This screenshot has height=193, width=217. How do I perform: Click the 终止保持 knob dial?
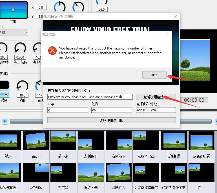[20, 48]
